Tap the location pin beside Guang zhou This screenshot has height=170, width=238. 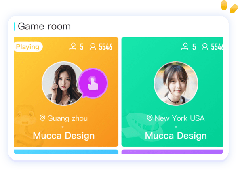coord(42,118)
